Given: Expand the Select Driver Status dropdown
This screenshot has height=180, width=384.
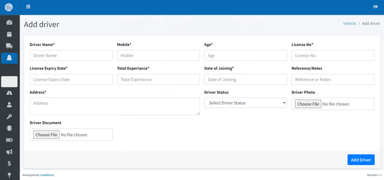Looking at the screenshot, I should click(246, 103).
